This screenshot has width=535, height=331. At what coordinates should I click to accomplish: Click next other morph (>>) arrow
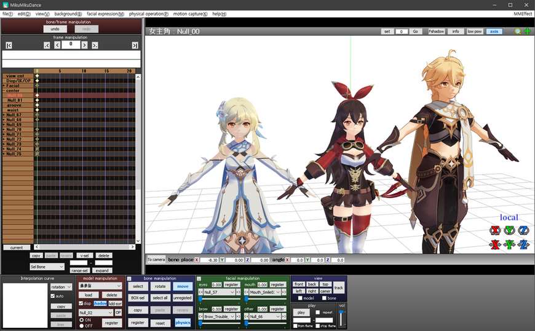click(284, 317)
